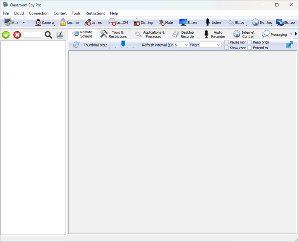
Task: Click the blank screen monitor icon
Action: (x=183, y=22)
